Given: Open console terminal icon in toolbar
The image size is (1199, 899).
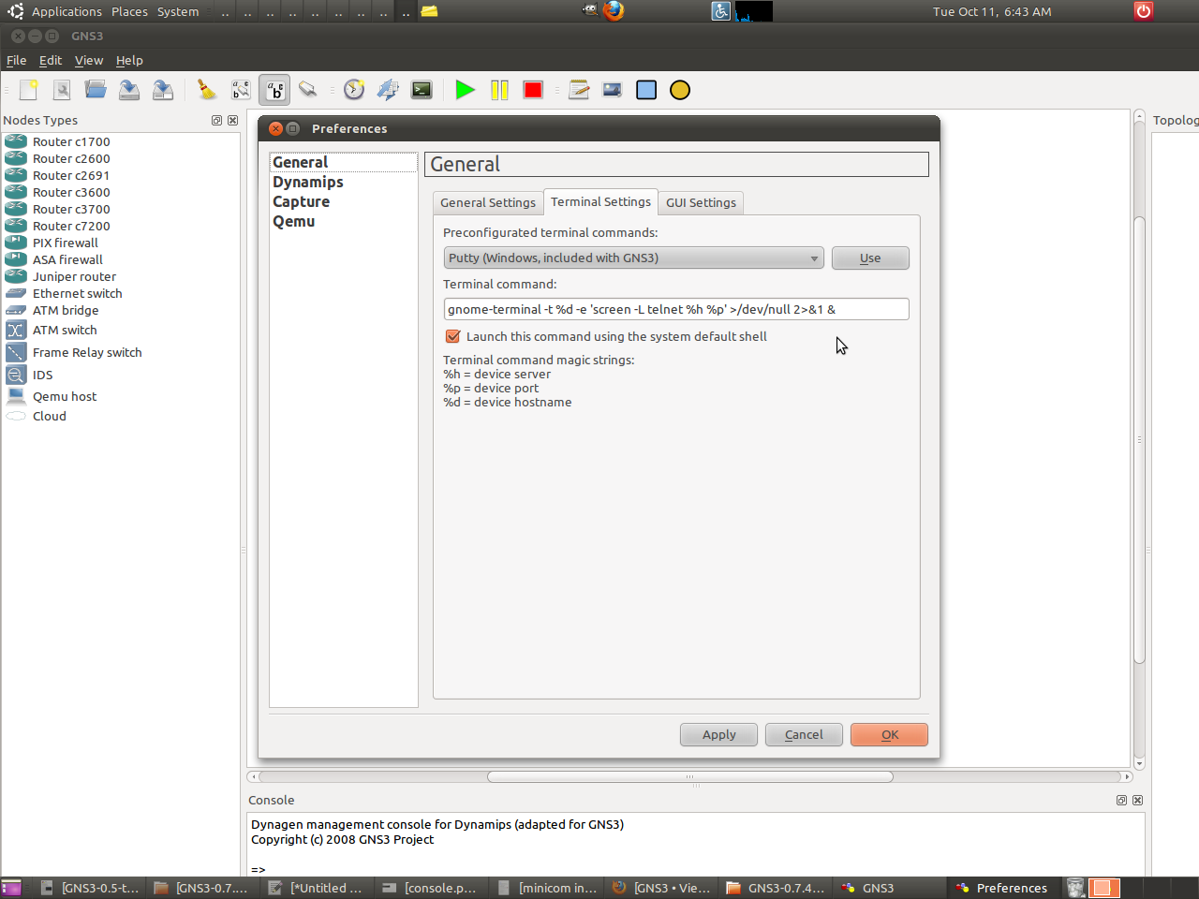Looking at the screenshot, I should [422, 90].
